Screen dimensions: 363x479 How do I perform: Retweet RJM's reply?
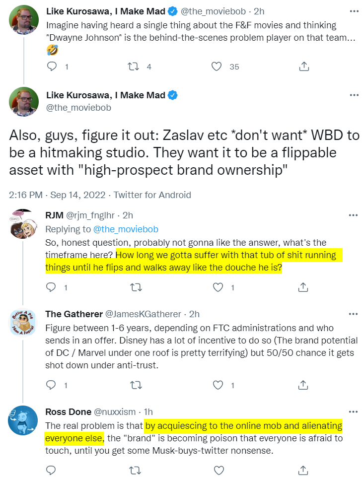[x=134, y=287]
